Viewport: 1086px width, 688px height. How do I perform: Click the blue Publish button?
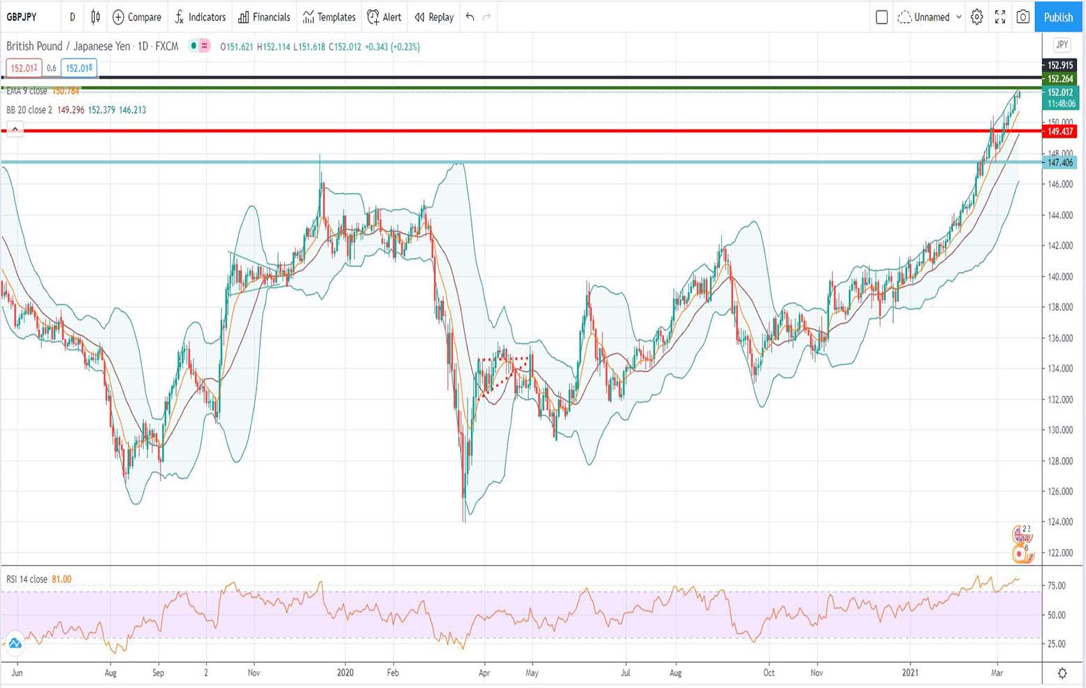tap(1057, 17)
